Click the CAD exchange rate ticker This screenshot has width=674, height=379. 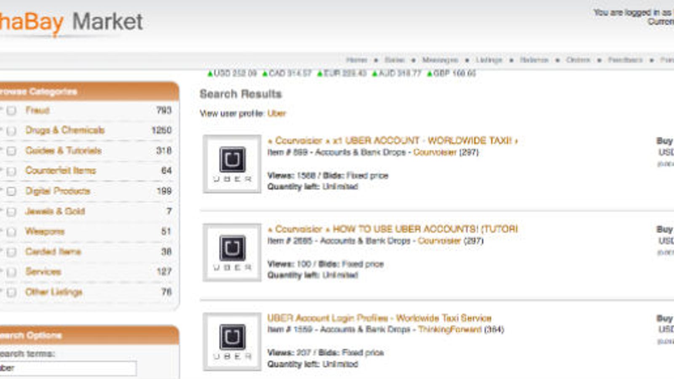point(286,73)
